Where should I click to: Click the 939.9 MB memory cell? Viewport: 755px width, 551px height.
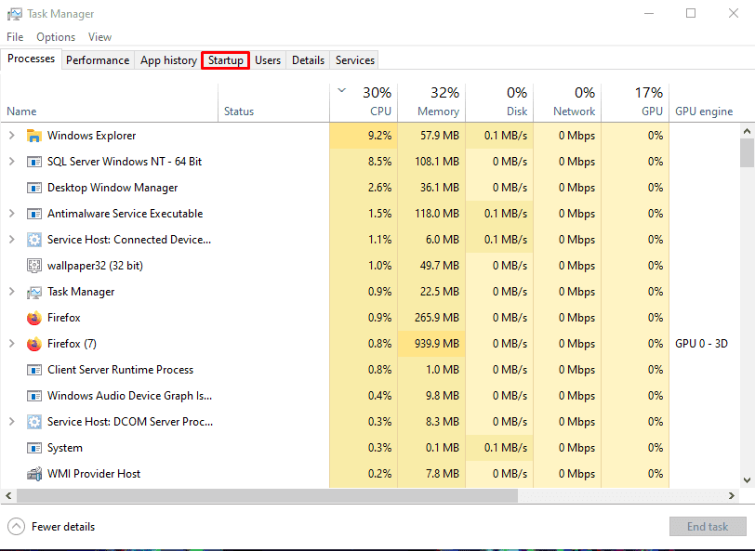[431, 344]
